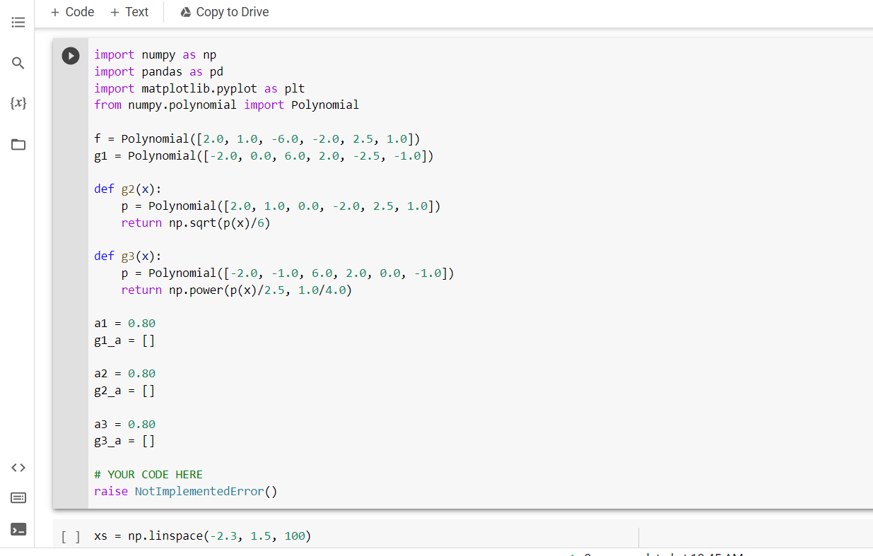Launch the terminal from the sidebar
The image size is (873, 556).
[18, 528]
